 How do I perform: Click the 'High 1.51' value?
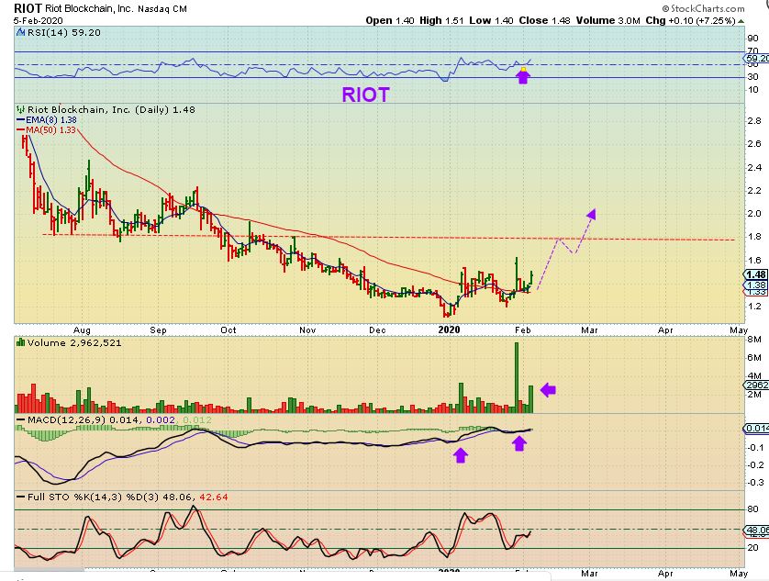[x=441, y=20]
